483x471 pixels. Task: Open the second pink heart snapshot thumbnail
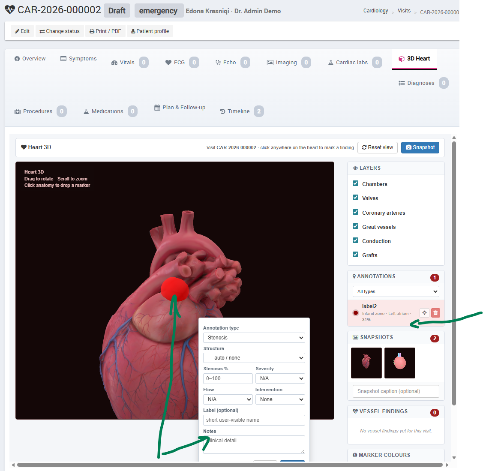pyautogui.click(x=400, y=363)
